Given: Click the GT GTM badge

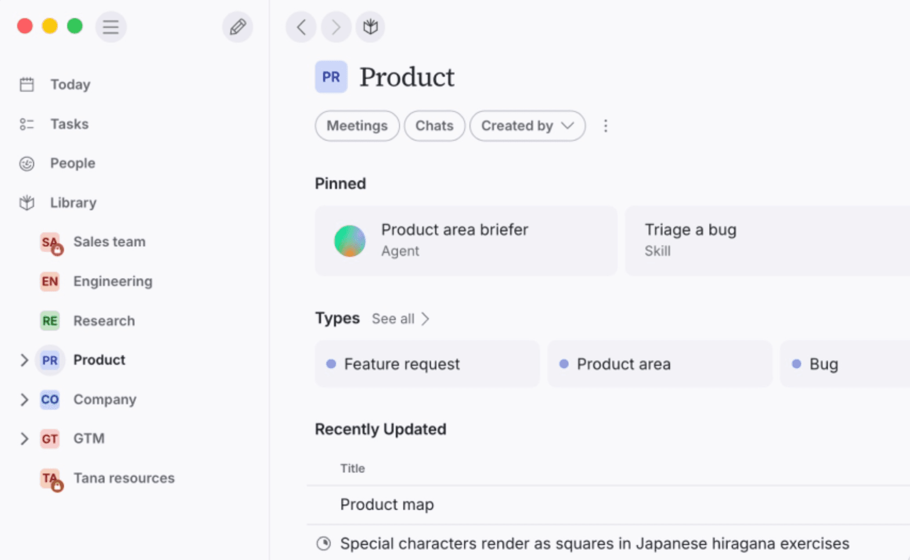Looking at the screenshot, I should coord(50,439).
